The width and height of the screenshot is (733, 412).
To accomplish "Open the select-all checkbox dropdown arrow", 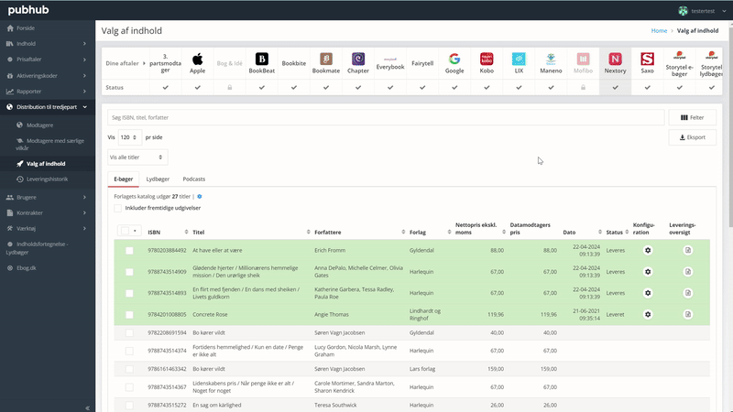I will pos(137,231).
